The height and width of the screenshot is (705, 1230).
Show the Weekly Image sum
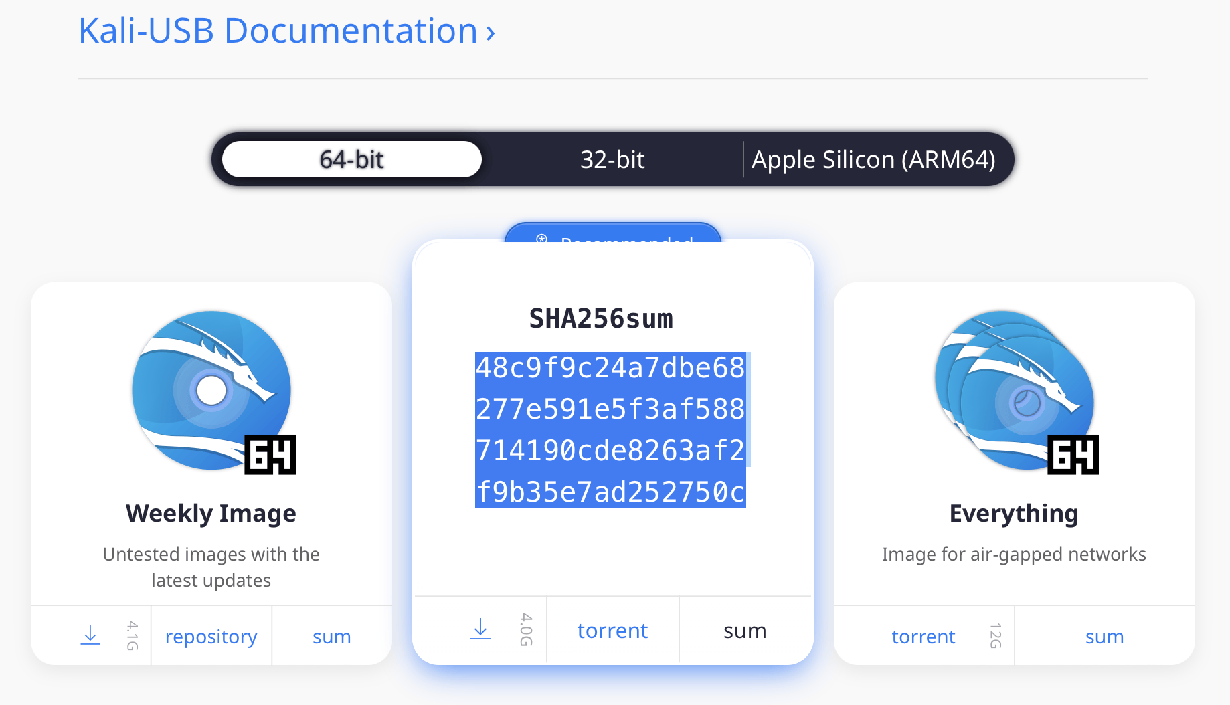pyautogui.click(x=331, y=637)
